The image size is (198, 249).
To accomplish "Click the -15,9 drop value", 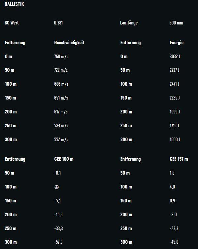I will [x=58, y=215].
